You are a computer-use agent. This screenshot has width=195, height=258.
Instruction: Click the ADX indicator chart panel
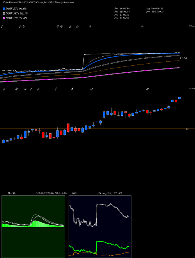(100, 227)
